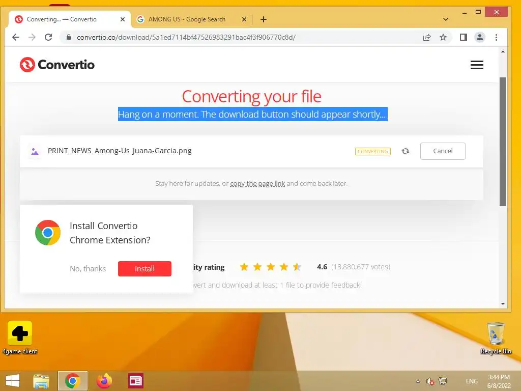Click the copy the page link

coord(257,183)
